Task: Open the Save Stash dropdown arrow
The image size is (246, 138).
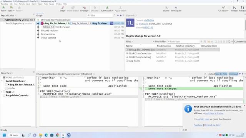Action: point(113,11)
